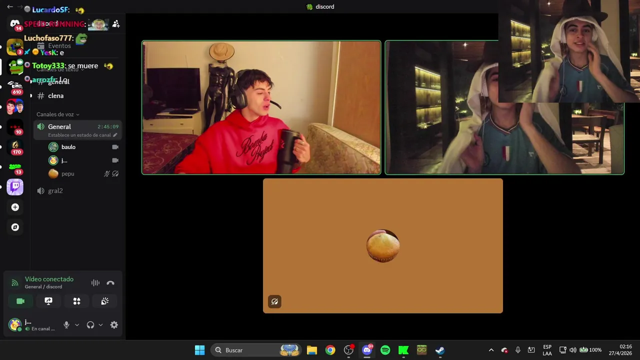Toggle noise suppression waveform icon
This screenshot has height=360, width=640.
click(x=95, y=283)
